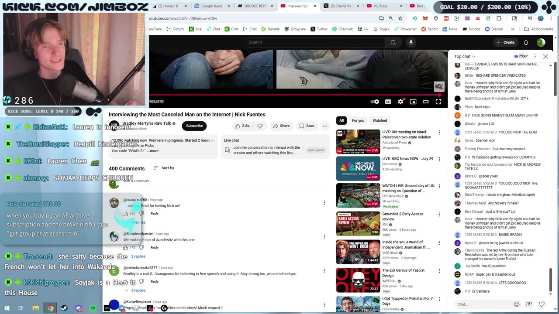
Task: Open options menu for @ezemdianosike5277's comment
Action: point(324,270)
